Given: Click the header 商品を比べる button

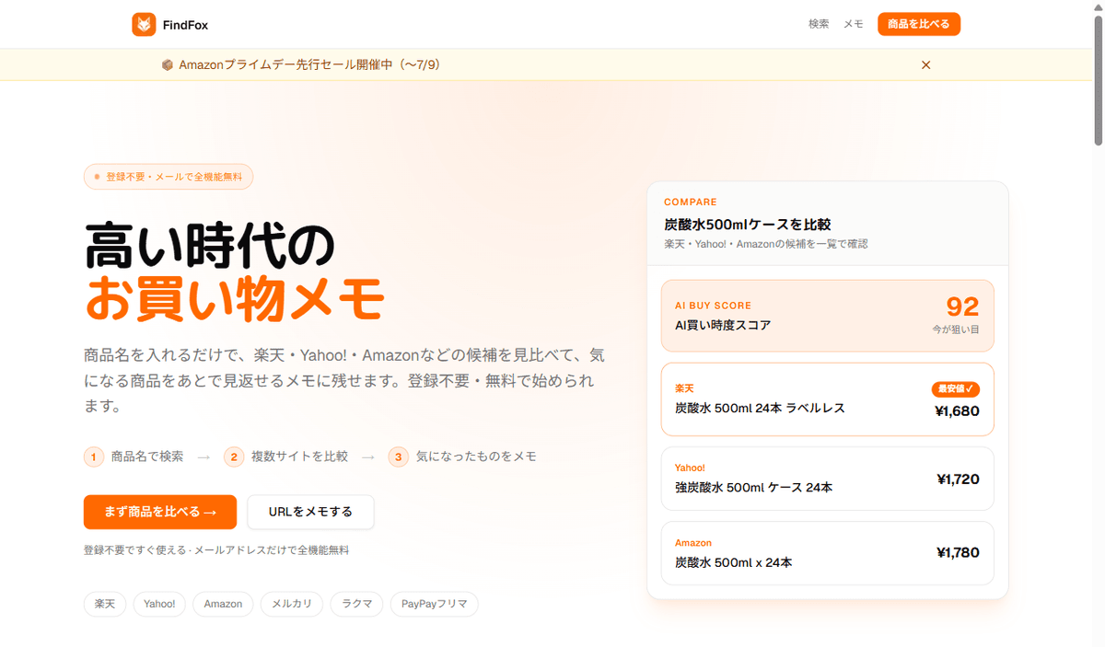Looking at the screenshot, I should [x=919, y=24].
